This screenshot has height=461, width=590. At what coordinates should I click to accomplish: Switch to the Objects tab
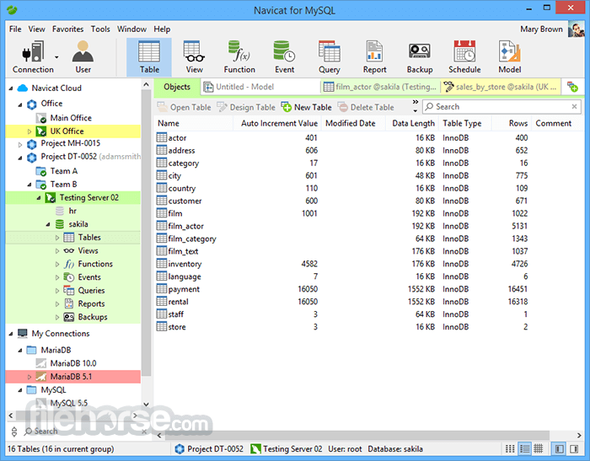click(177, 87)
